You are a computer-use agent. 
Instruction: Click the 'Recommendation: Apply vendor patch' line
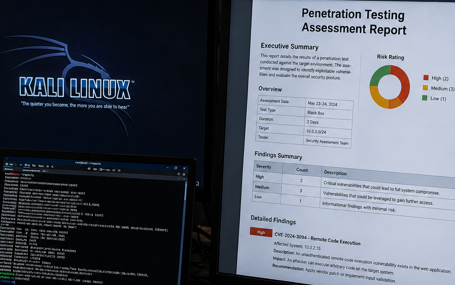coord(334,274)
